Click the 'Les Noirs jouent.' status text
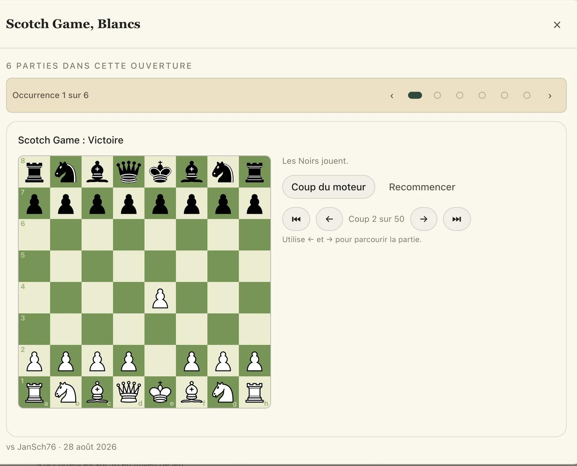The image size is (577, 466). tap(315, 161)
